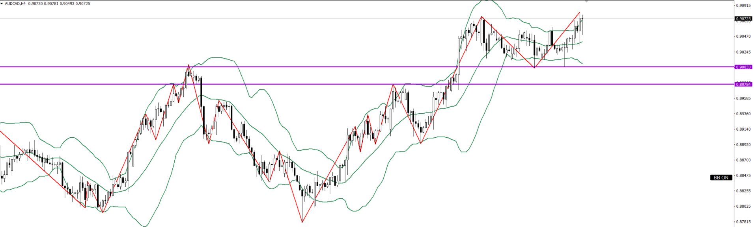Viewport: 754px width, 227px height.
Task: Select the purple 0.90033 price label
Action: (743, 67)
